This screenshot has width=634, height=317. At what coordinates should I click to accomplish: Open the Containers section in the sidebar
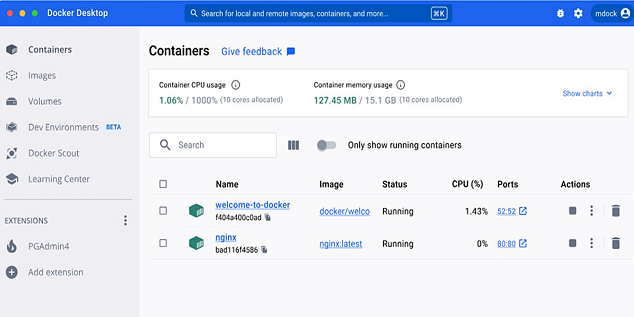tap(50, 49)
